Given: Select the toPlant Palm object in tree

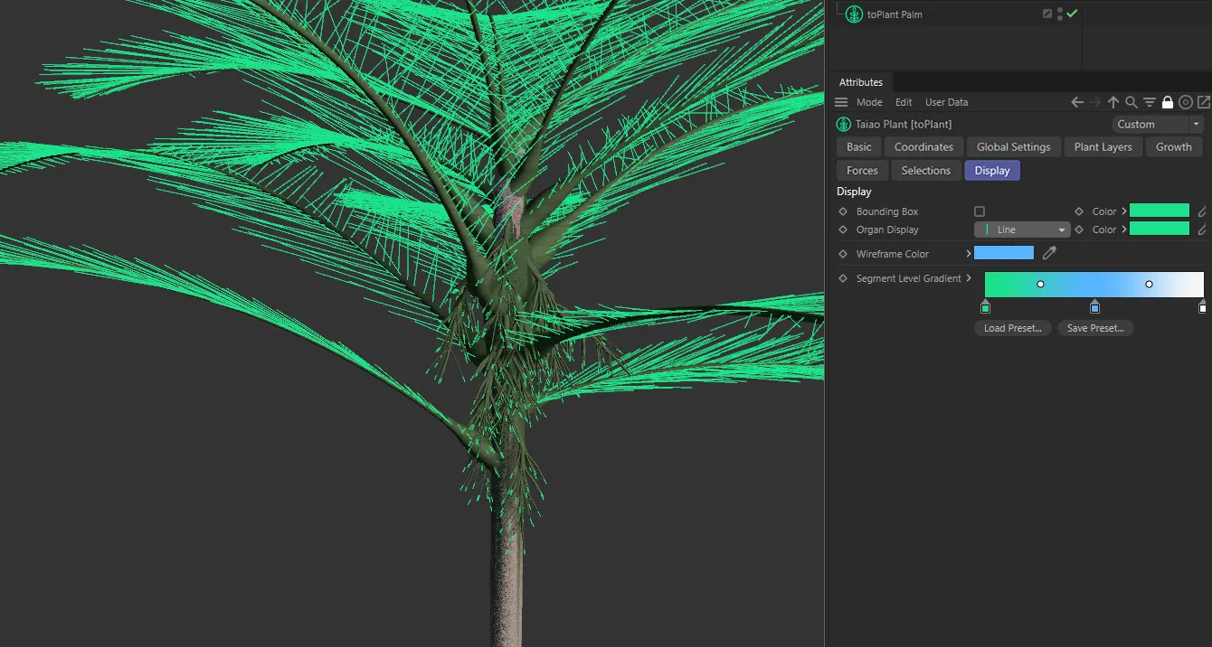Looking at the screenshot, I should tap(894, 14).
